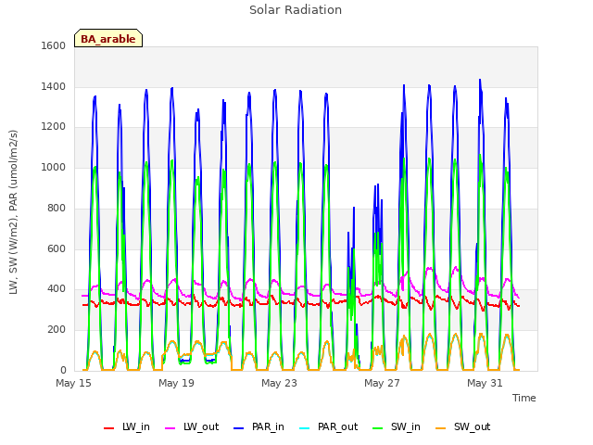Viewport: 593px width, 445px height.
Task: Click the green SW_in legend color marker
Action: click(x=377, y=428)
